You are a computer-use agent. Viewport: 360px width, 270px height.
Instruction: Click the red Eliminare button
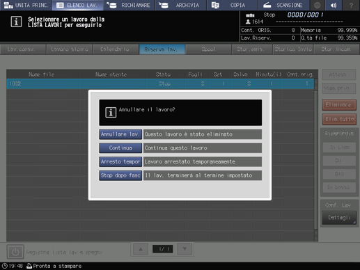[339, 105]
